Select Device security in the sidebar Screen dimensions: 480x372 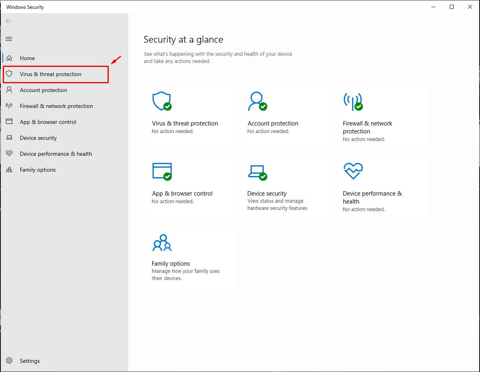38,138
